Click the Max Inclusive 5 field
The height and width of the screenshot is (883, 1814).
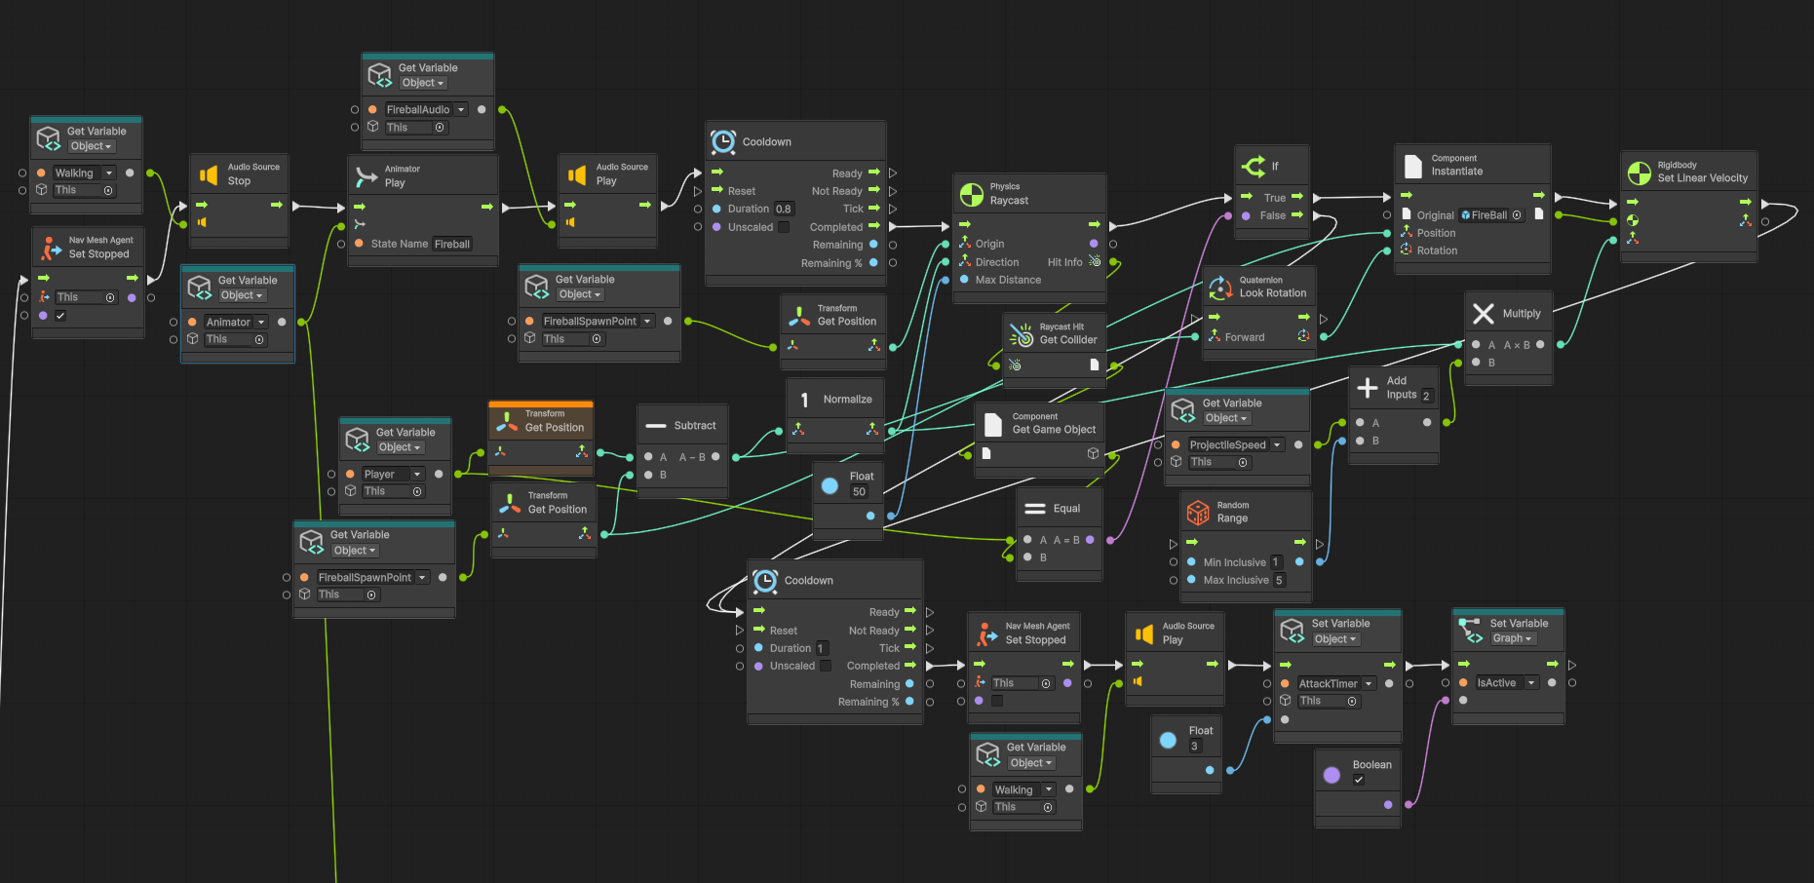(1280, 581)
